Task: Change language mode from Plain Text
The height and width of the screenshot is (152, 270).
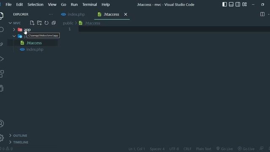Action: 203,149
